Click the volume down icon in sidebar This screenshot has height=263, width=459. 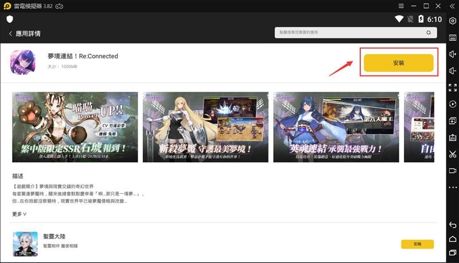(x=453, y=70)
